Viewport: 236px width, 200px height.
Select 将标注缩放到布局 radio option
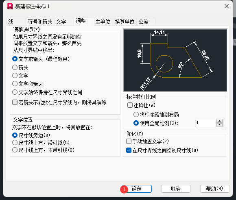pos(156,115)
